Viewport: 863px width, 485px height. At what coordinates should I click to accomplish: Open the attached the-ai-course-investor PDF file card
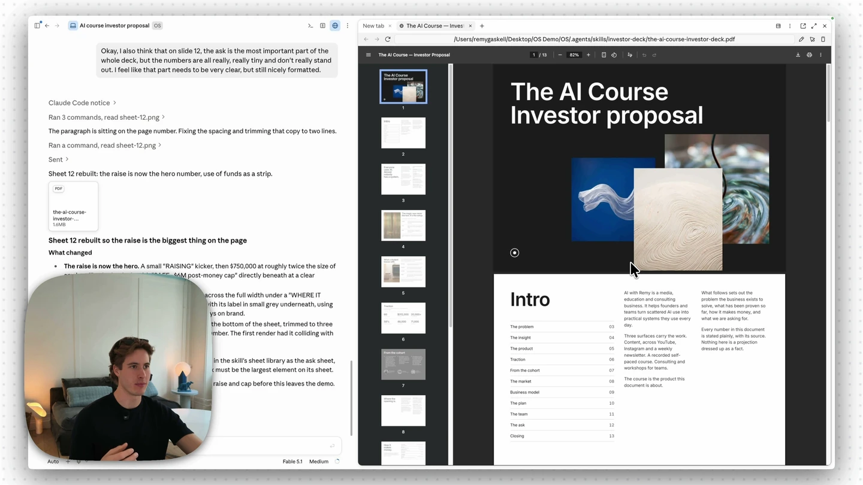tap(73, 206)
